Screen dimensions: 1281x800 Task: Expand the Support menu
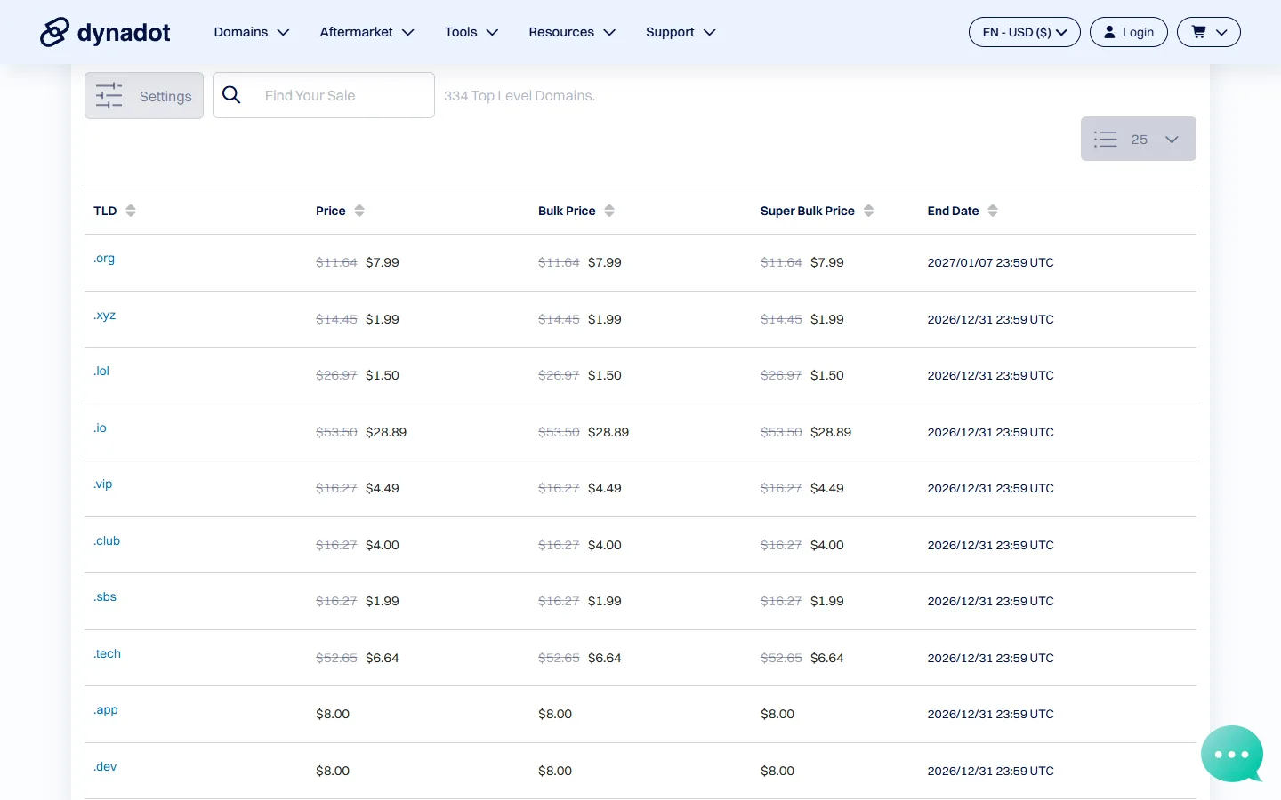pyautogui.click(x=681, y=32)
